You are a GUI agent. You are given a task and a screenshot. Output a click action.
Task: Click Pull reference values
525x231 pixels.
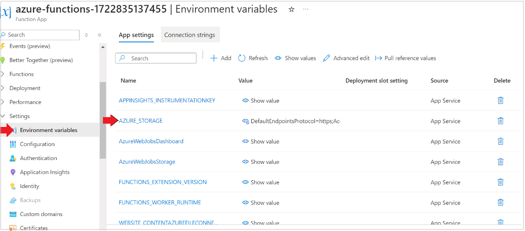coord(406,58)
